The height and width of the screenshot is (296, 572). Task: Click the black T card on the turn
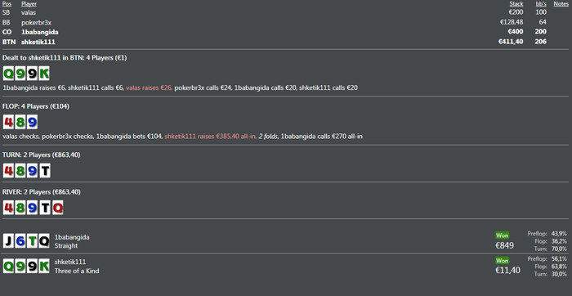pos(45,170)
